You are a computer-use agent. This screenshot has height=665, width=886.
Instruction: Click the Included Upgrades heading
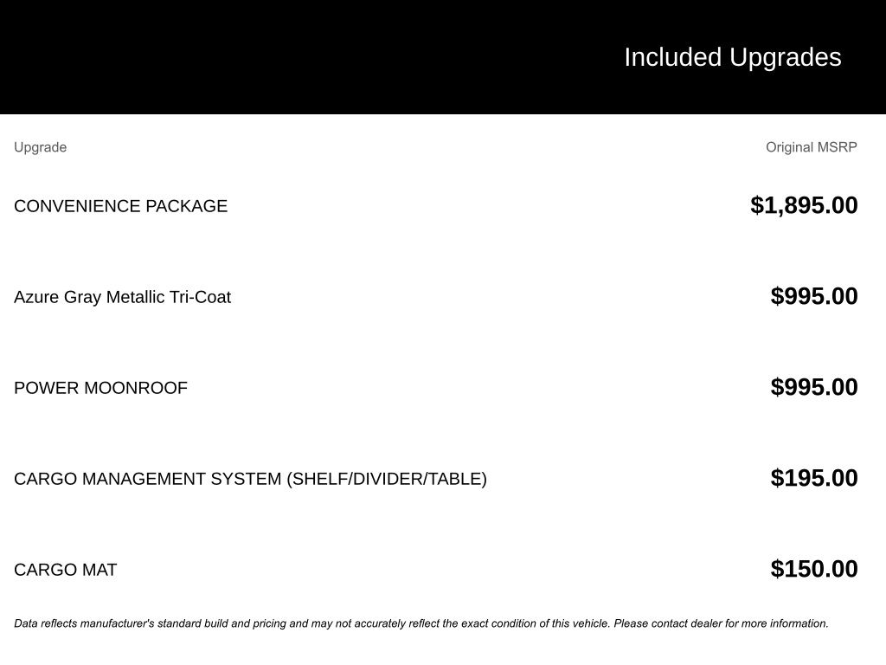(x=732, y=57)
